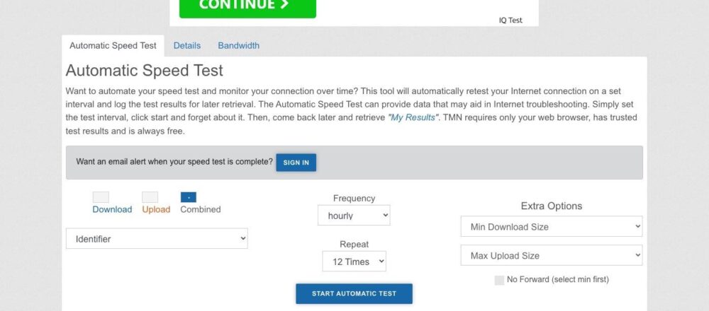Screen dimensions: 709x311
Task: Enable the No Forward checkbox
Action: pos(499,280)
